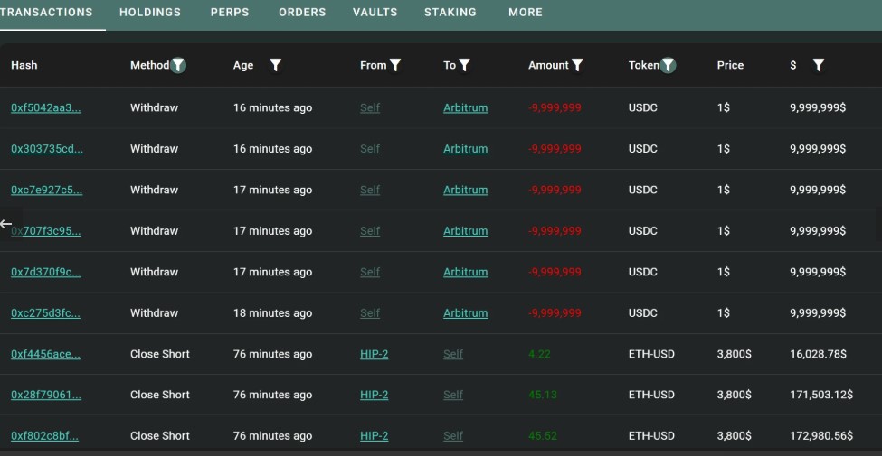This screenshot has height=456, width=882.
Task: Click the Self link in first row
Action: (x=370, y=107)
